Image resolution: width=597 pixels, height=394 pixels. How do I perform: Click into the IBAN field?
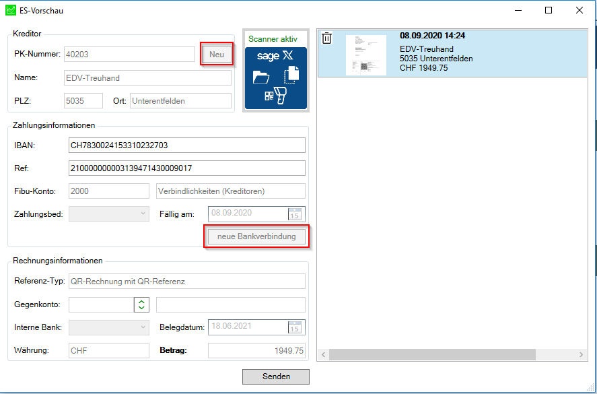187,145
